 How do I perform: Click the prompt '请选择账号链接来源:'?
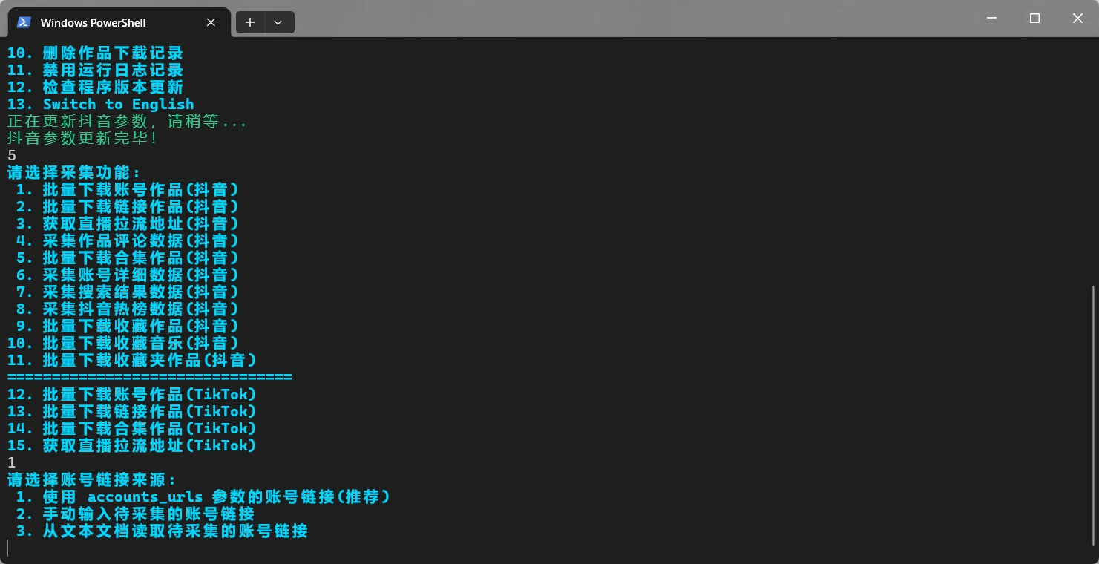tap(91, 480)
